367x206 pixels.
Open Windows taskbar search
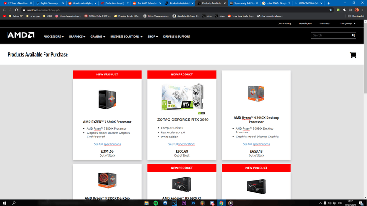[14, 203]
